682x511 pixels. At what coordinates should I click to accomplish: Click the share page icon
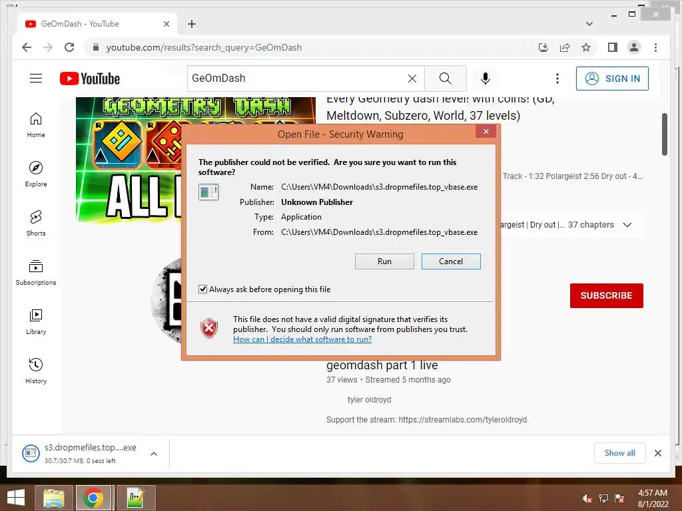[x=565, y=47]
